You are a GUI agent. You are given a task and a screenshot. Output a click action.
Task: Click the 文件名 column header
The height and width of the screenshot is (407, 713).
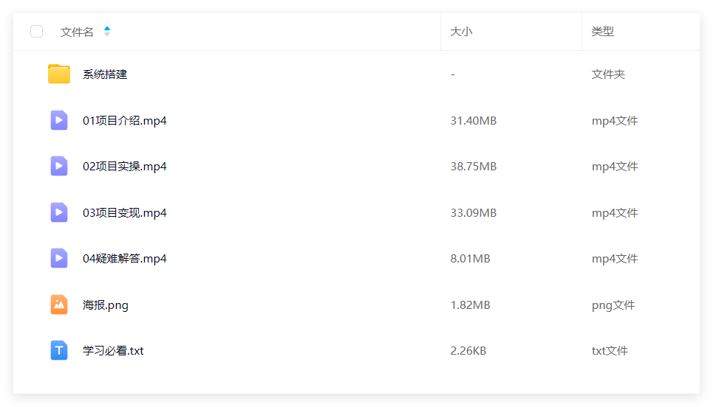[77, 32]
